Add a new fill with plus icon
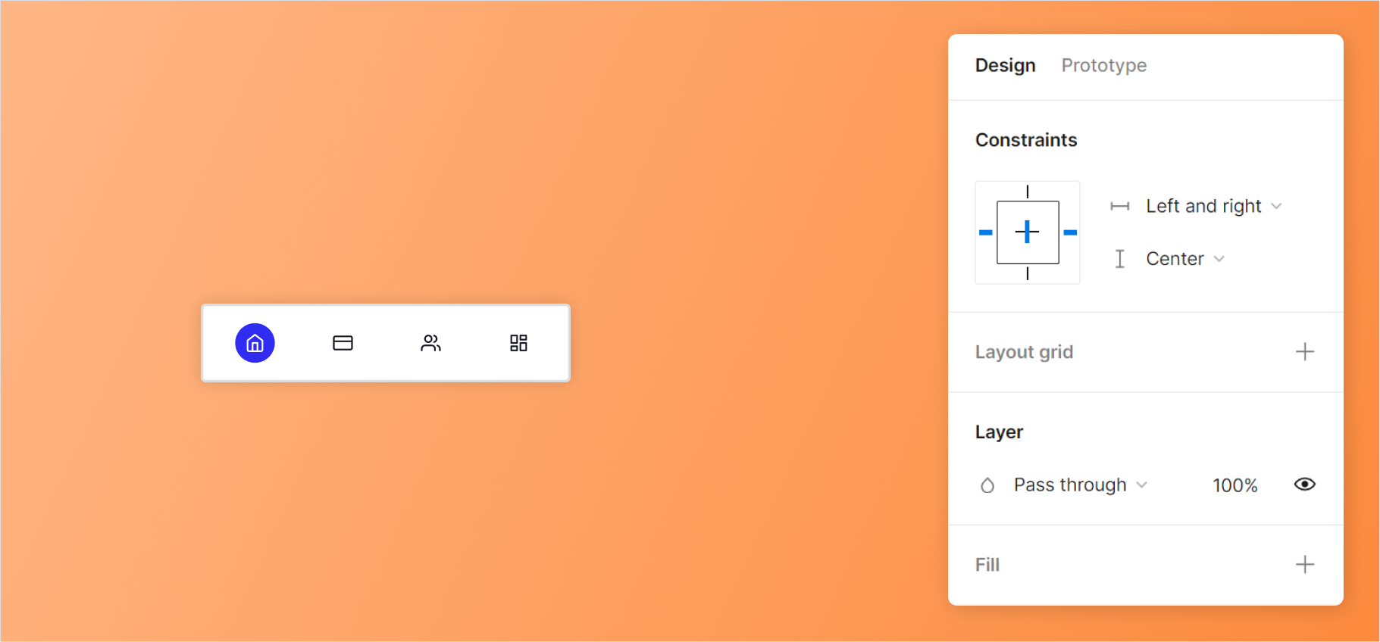 [x=1304, y=565]
